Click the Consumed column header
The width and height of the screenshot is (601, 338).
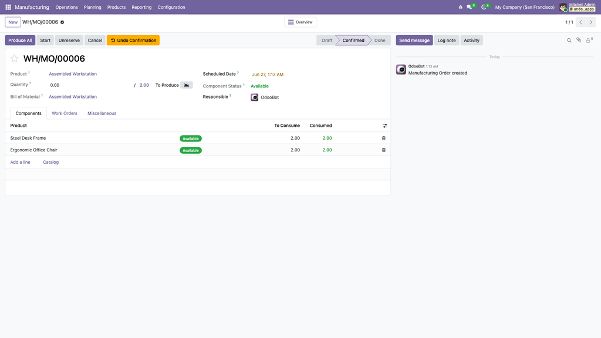[x=321, y=126]
